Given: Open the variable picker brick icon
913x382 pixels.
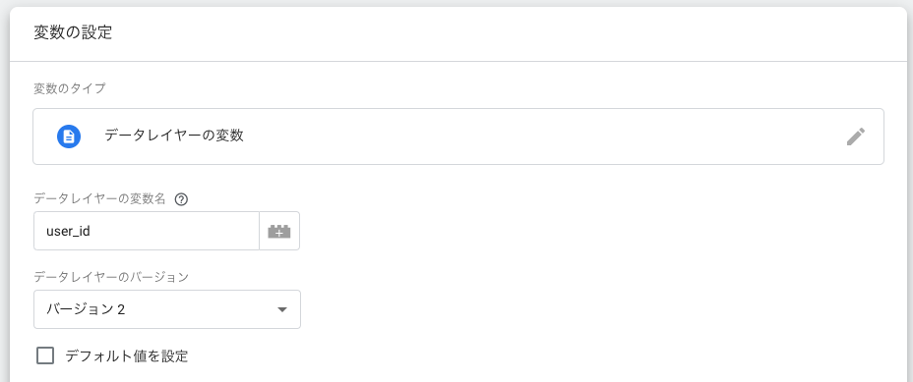Looking at the screenshot, I should pyautogui.click(x=279, y=231).
